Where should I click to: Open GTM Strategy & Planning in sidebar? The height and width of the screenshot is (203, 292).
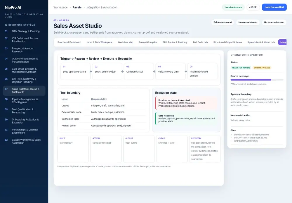(x=24, y=31)
